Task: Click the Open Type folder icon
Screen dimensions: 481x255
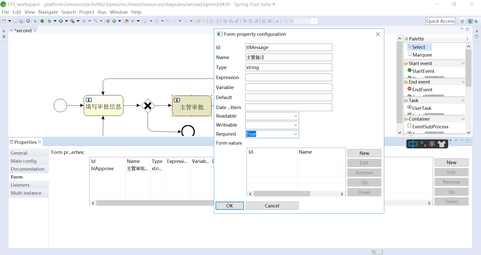Action: point(127,21)
